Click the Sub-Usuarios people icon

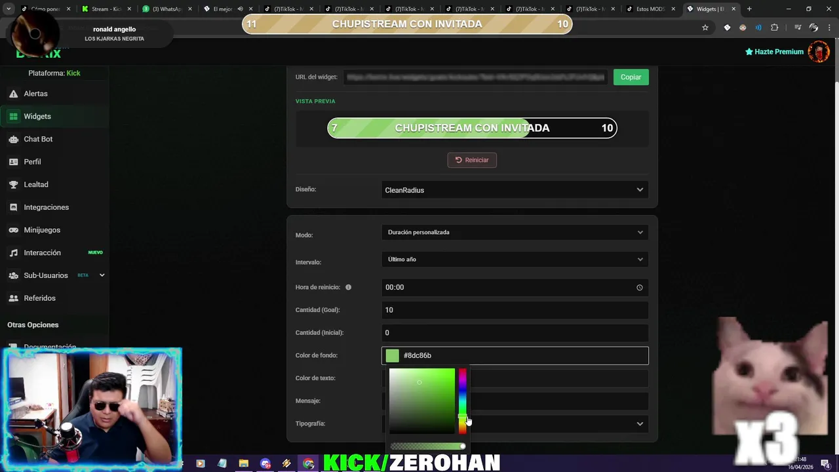tap(13, 275)
